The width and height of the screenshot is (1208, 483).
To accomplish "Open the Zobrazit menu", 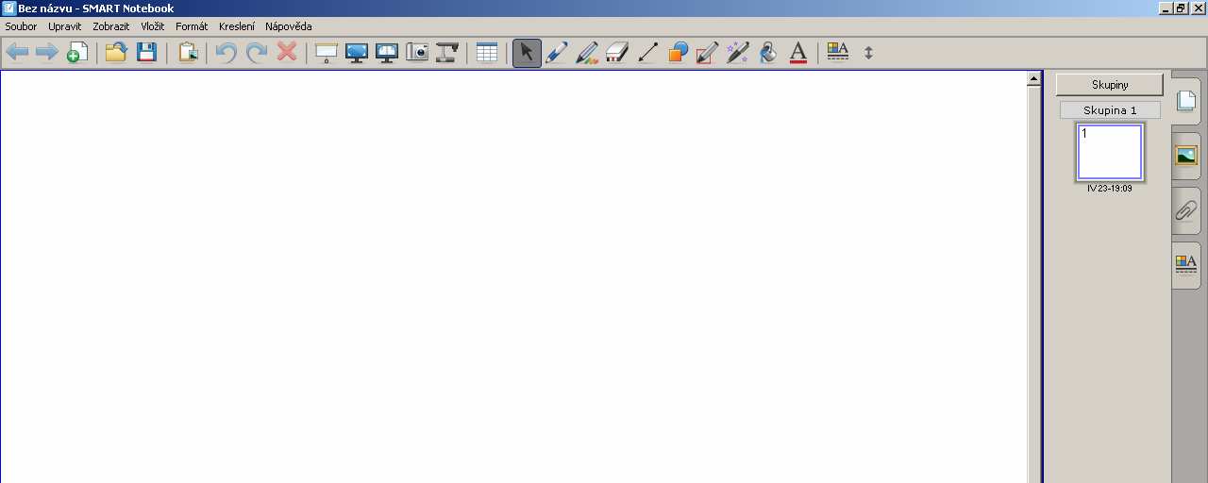I will click(x=111, y=26).
